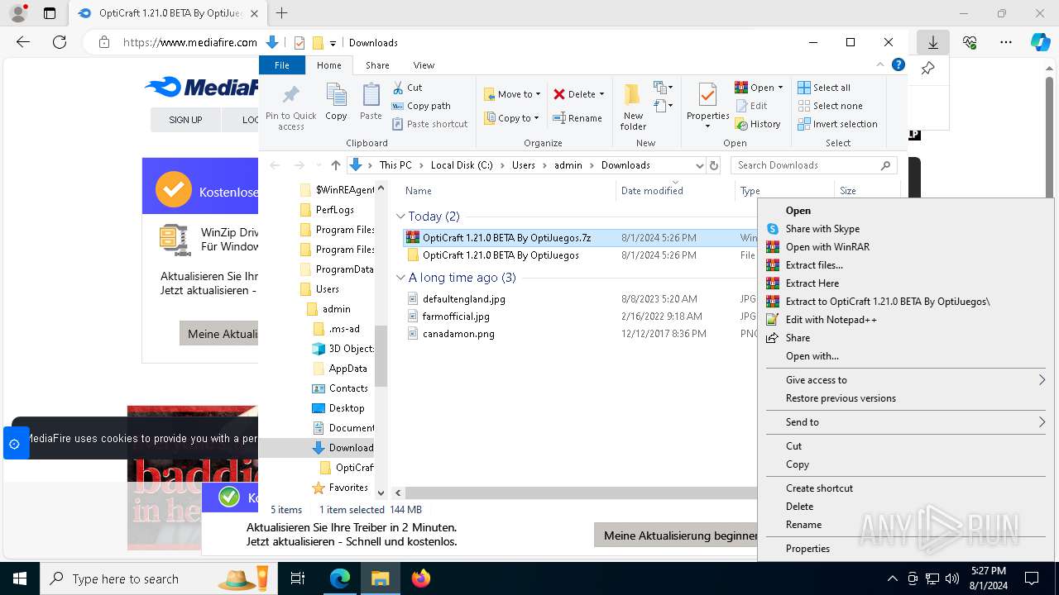Open Firefox from the taskbar
This screenshot has height=595, width=1059.
[421, 578]
